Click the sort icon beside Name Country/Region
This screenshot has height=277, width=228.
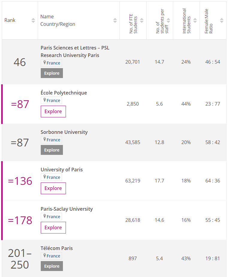pyautogui.click(x=115, y=20)
